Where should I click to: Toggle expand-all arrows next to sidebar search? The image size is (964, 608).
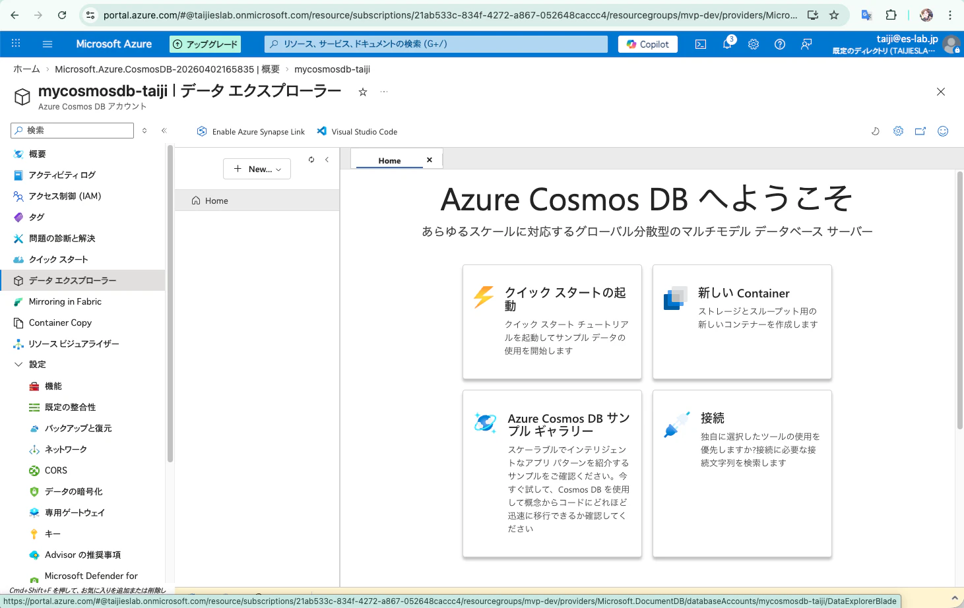pos(145,131)
